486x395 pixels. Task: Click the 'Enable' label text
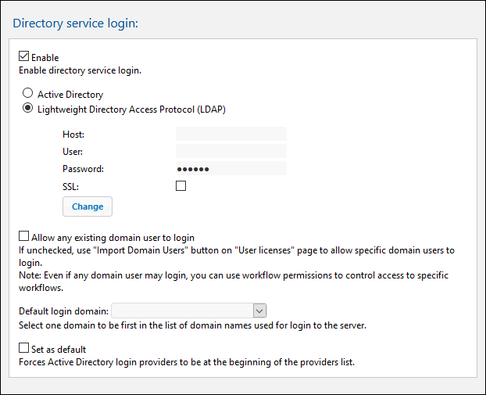(45, 58)
